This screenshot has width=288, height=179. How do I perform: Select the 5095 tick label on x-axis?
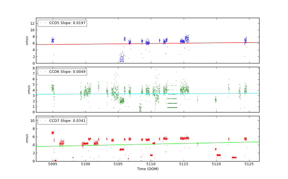pyautogui.click(x=53, y=164)
